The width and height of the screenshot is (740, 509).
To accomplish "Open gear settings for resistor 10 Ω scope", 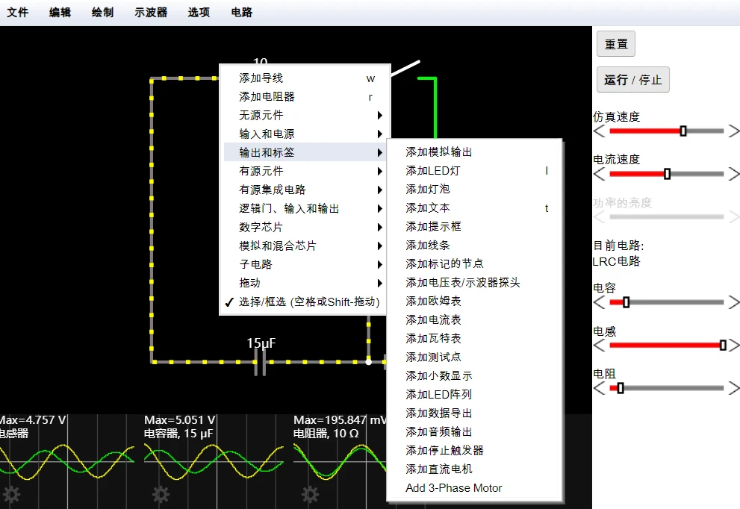I will coord(310,494).
